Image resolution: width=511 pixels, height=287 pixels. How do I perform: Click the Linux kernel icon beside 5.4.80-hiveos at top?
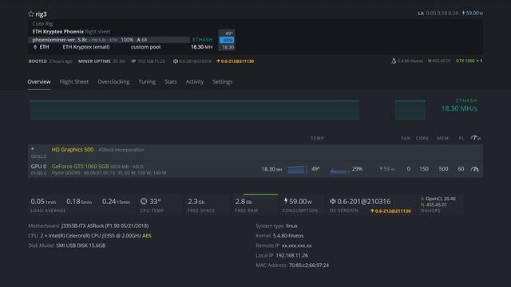[394, 61]
